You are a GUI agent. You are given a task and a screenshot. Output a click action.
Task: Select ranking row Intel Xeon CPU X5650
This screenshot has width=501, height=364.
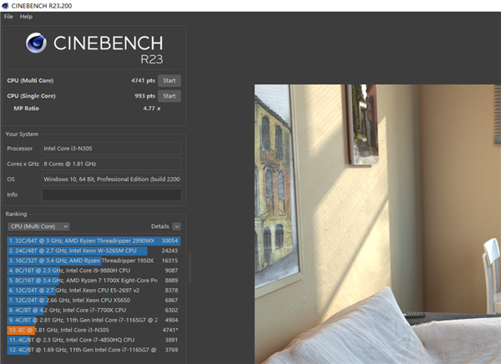point(94,300)
